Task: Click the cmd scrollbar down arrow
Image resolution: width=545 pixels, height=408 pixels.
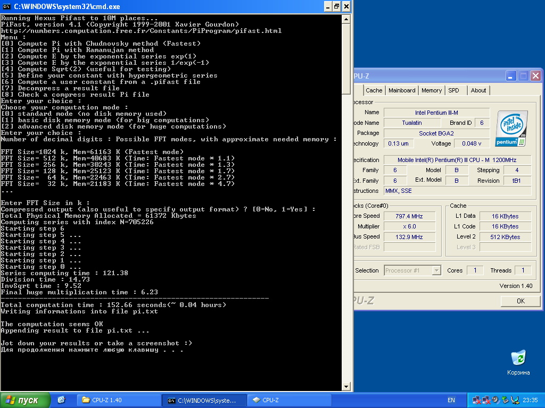Action: (x=346, y=387)
